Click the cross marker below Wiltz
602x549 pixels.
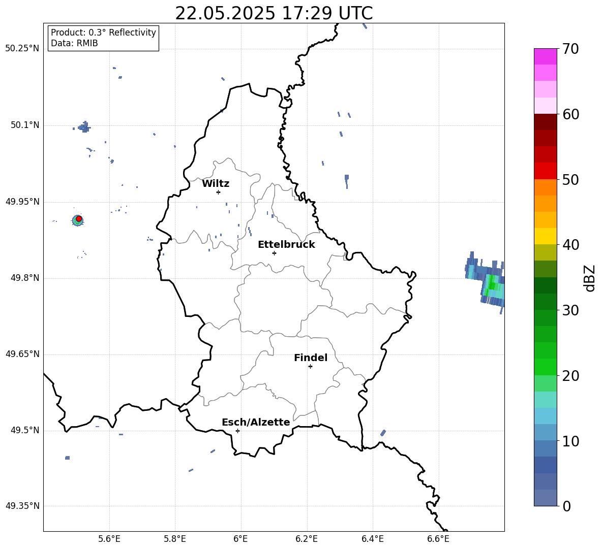pyautogui.click(x=218, y=192)
